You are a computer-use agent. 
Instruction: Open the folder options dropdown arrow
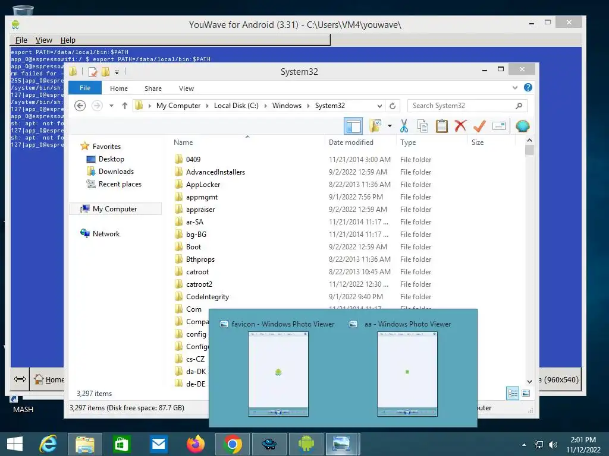[x=390, y=126]
